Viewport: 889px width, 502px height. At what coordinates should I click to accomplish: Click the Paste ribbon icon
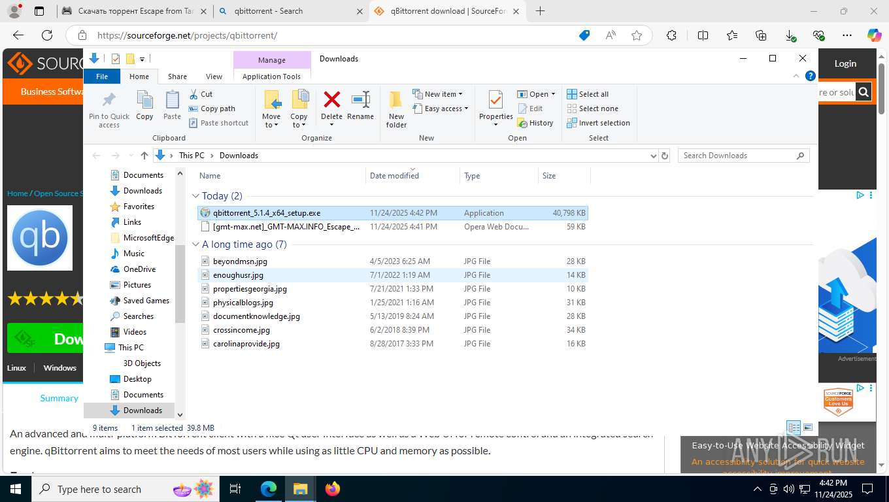pos(172,106)
